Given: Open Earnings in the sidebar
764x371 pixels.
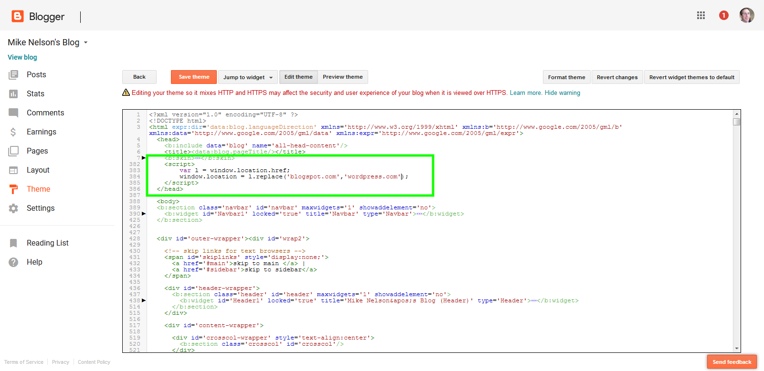Looking at the screenshot, I should tap(42, 132).
